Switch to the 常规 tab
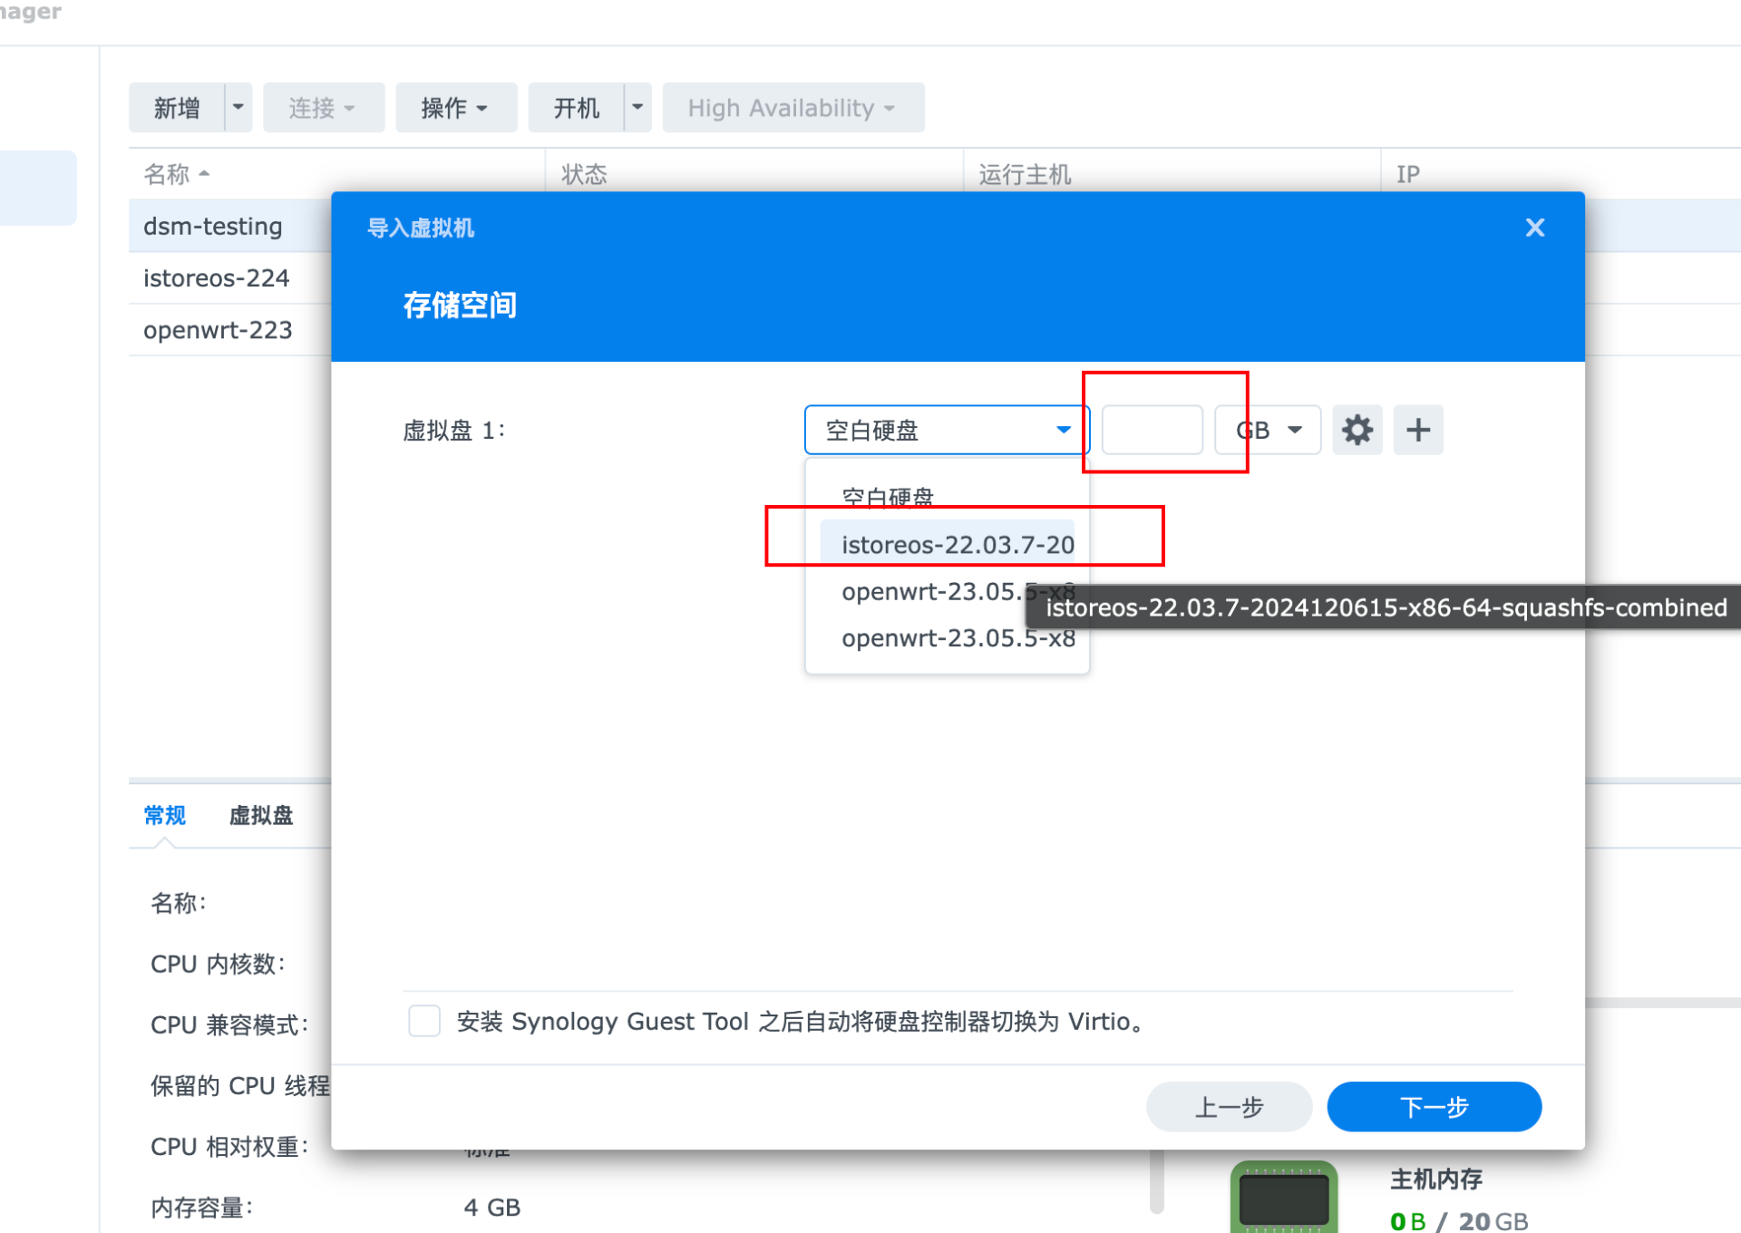This screenshot has height=1233, width=1741. tap(164, 815)
